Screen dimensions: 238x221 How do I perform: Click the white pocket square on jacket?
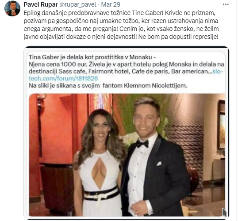(159, 164)
